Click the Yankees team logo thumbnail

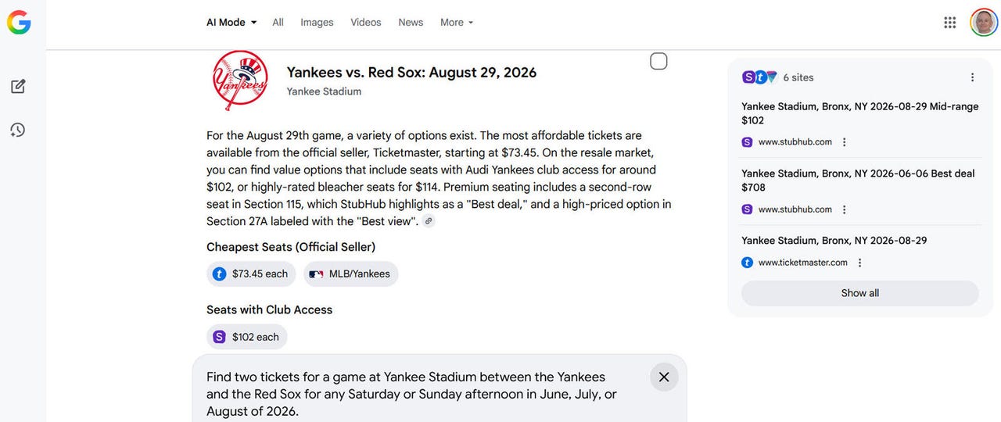tap(240, 80)
